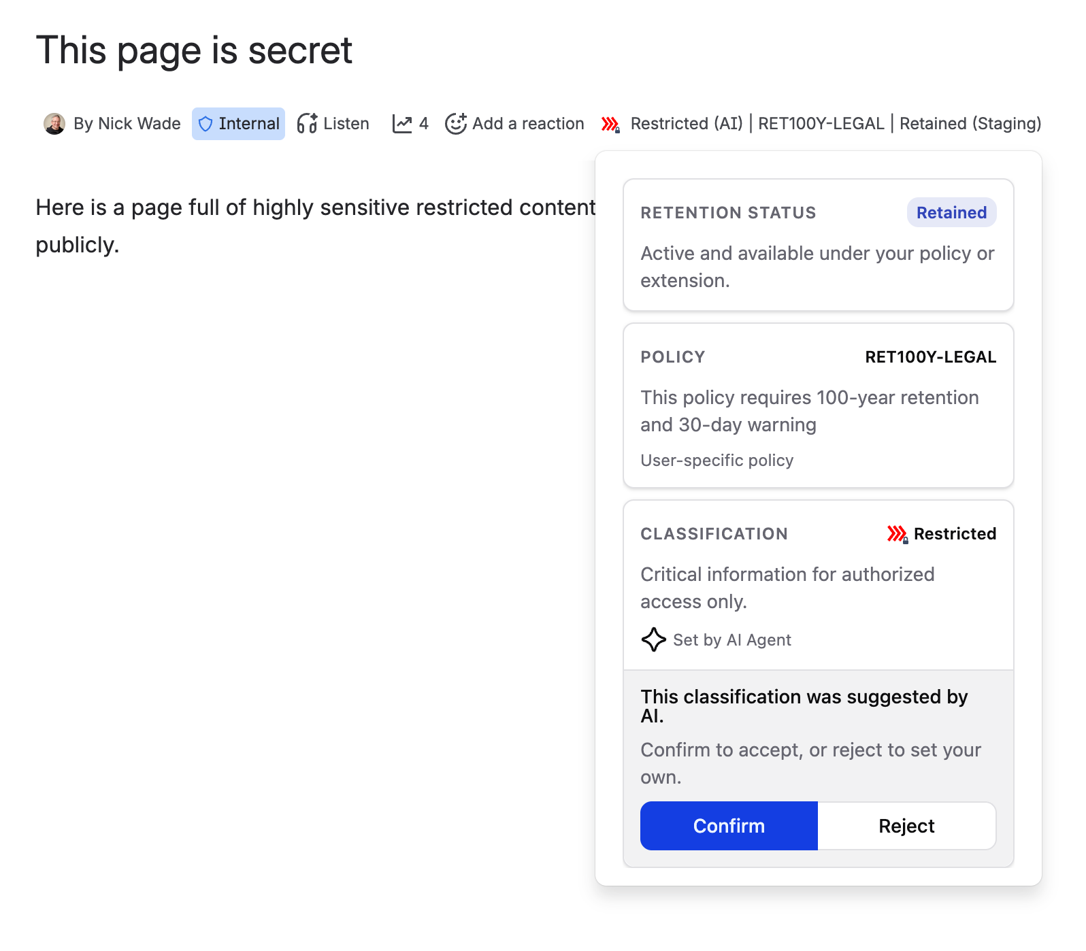
Task: Click the headphones Listen icon
Action: 307,124
